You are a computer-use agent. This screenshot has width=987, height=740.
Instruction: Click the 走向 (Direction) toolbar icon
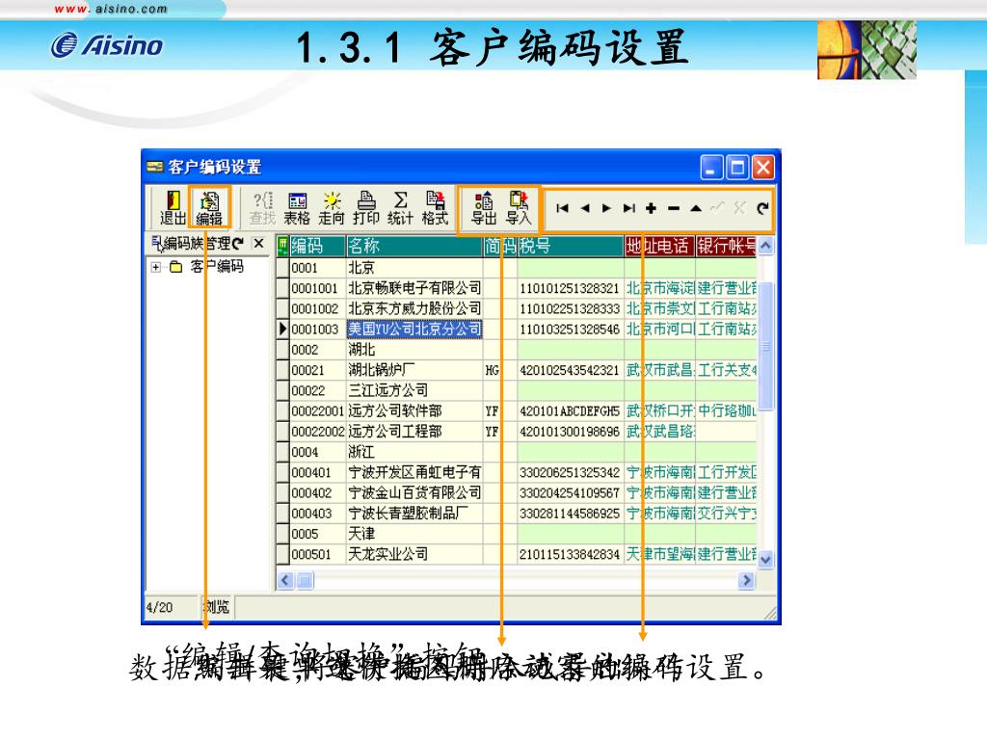point(332,208)
